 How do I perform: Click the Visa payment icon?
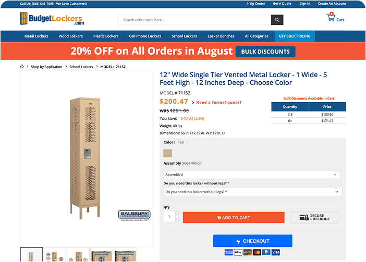(276, 252)
